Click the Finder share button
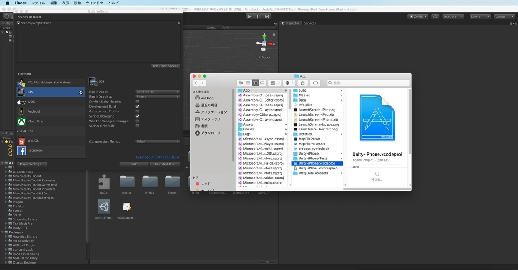This screenshot has height=270, width=518. point(303,83)
